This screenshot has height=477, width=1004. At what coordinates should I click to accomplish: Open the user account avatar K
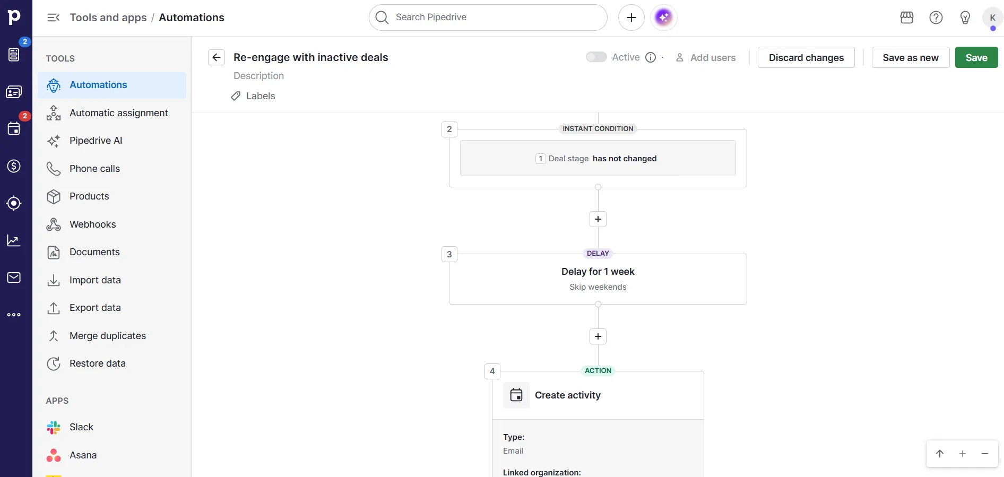993,18
